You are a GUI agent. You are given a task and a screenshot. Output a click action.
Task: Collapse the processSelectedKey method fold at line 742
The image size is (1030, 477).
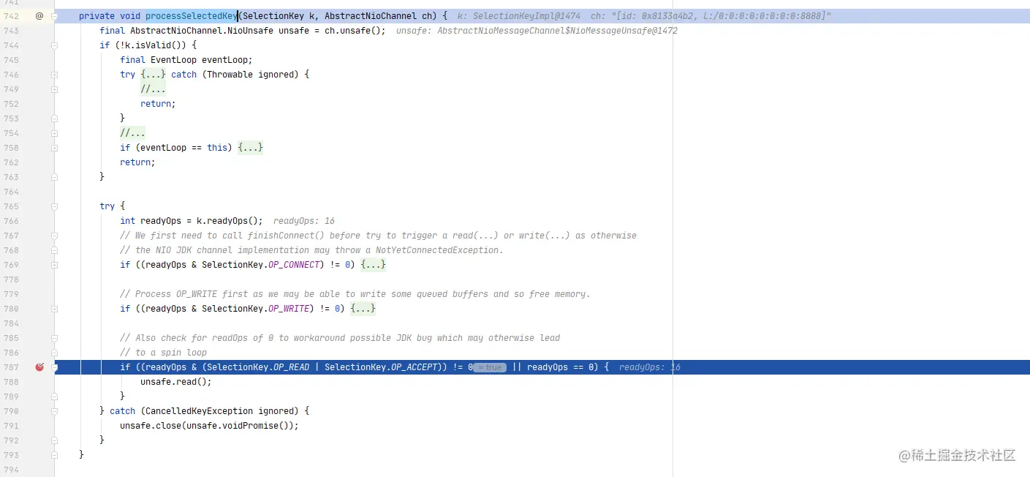pos(54,16)
